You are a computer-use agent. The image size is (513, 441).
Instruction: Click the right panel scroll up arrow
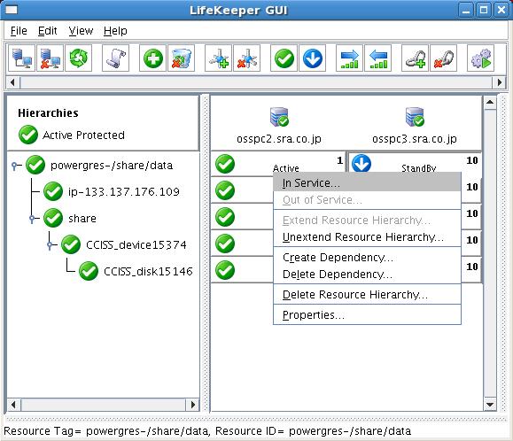pyautogui.click(x=490, y=103)
